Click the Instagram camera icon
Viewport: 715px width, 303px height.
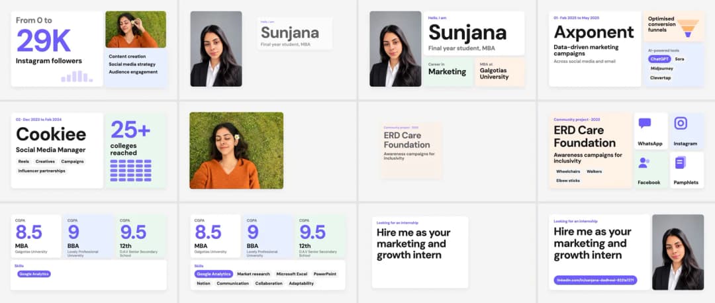tap(681, 124)
